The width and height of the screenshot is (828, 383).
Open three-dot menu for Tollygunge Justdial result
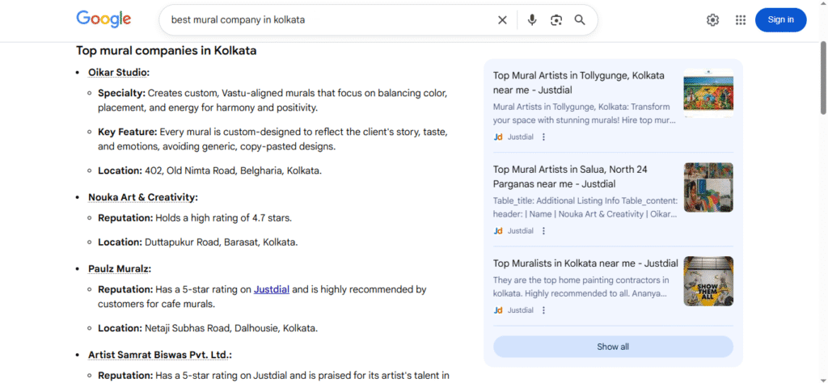[x=543, y=137]
